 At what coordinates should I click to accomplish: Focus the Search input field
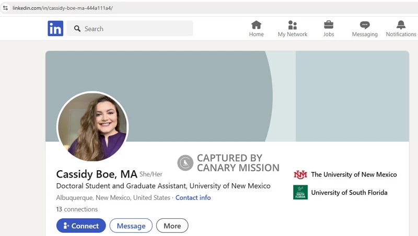point(130,29)
